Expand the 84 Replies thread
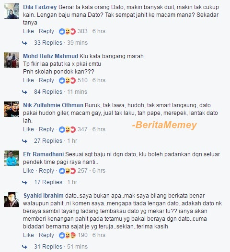Image resolution: width=230 pixels, height=252 pixels. click(48, 92)
